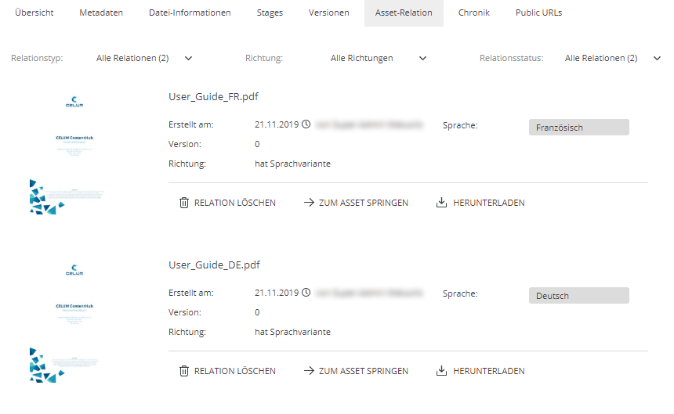
Task: Click download icon for User_Guide_FR.pdf
Action: click(x=441, y=203)
